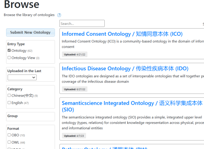Open the Uploaded in the Last dropdown
This screenshot has width=204, height=149.
pyautogui.click(x=22, y=78)
